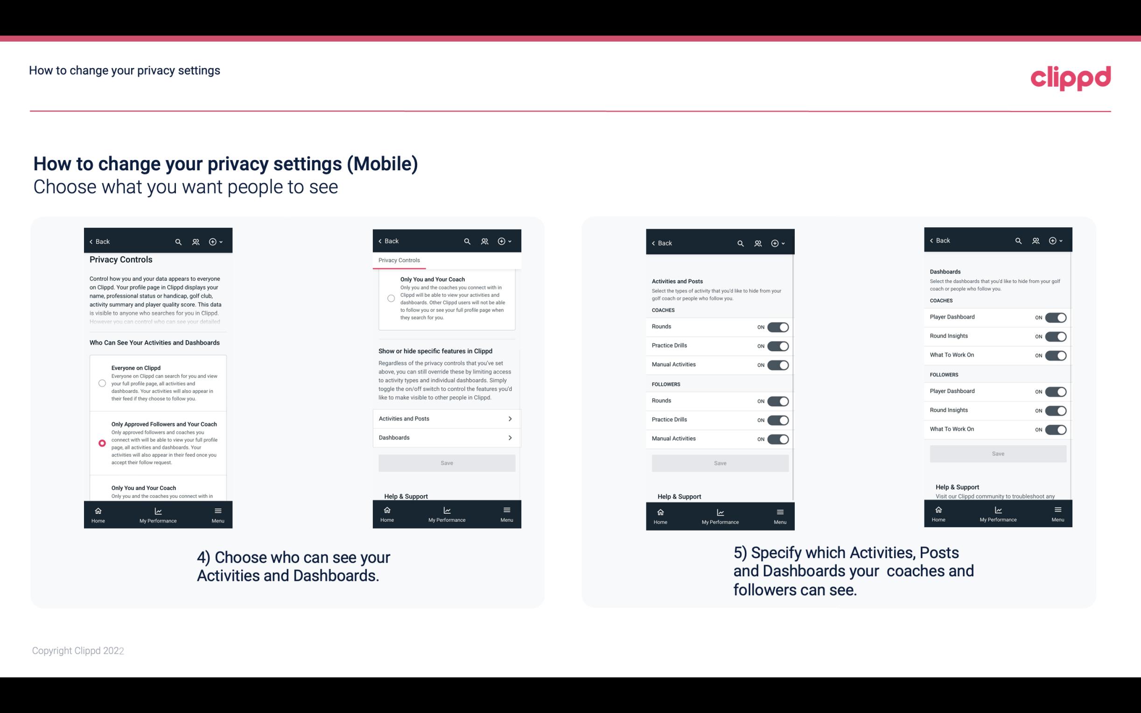Click Save on Dashboards settings screen
Screen dimensions: 1141x713
(x=998, y=454)
